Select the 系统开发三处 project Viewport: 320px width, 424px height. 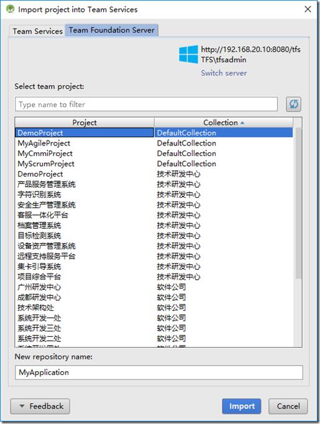pyautogui.click(x=154, y=328)
